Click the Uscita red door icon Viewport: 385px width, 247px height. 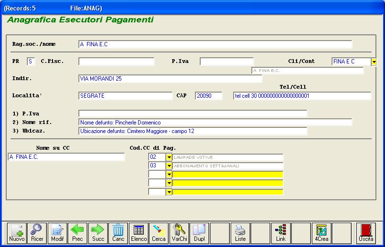pyautogui.click(x=366, y=233)
